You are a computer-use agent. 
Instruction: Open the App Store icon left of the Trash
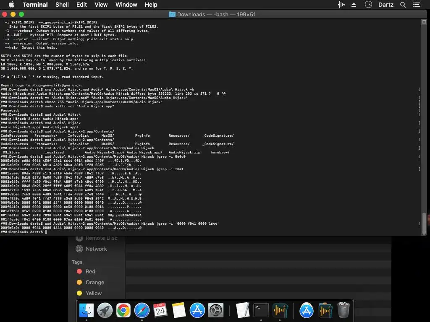(306, 310)
